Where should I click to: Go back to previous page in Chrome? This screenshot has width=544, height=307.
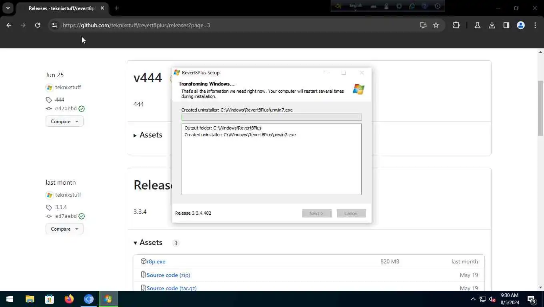point(9,25)
